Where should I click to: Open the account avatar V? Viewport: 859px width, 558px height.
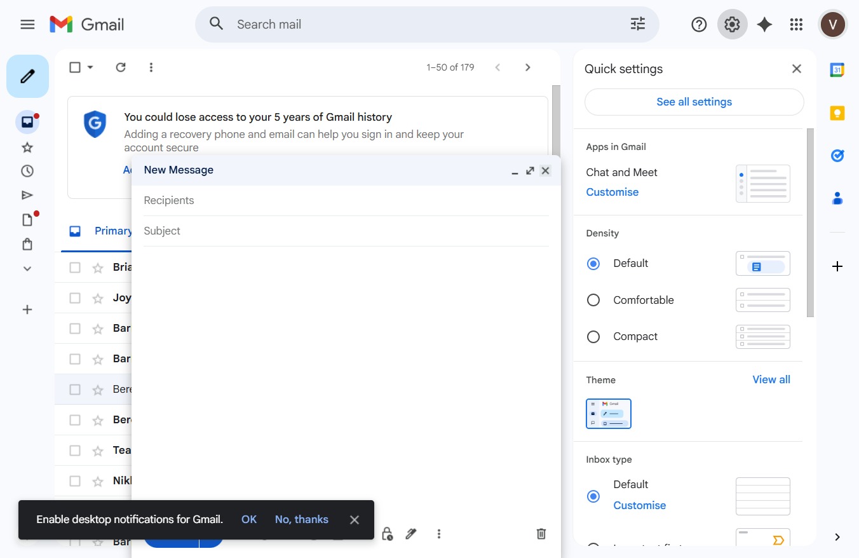[832, 24]
